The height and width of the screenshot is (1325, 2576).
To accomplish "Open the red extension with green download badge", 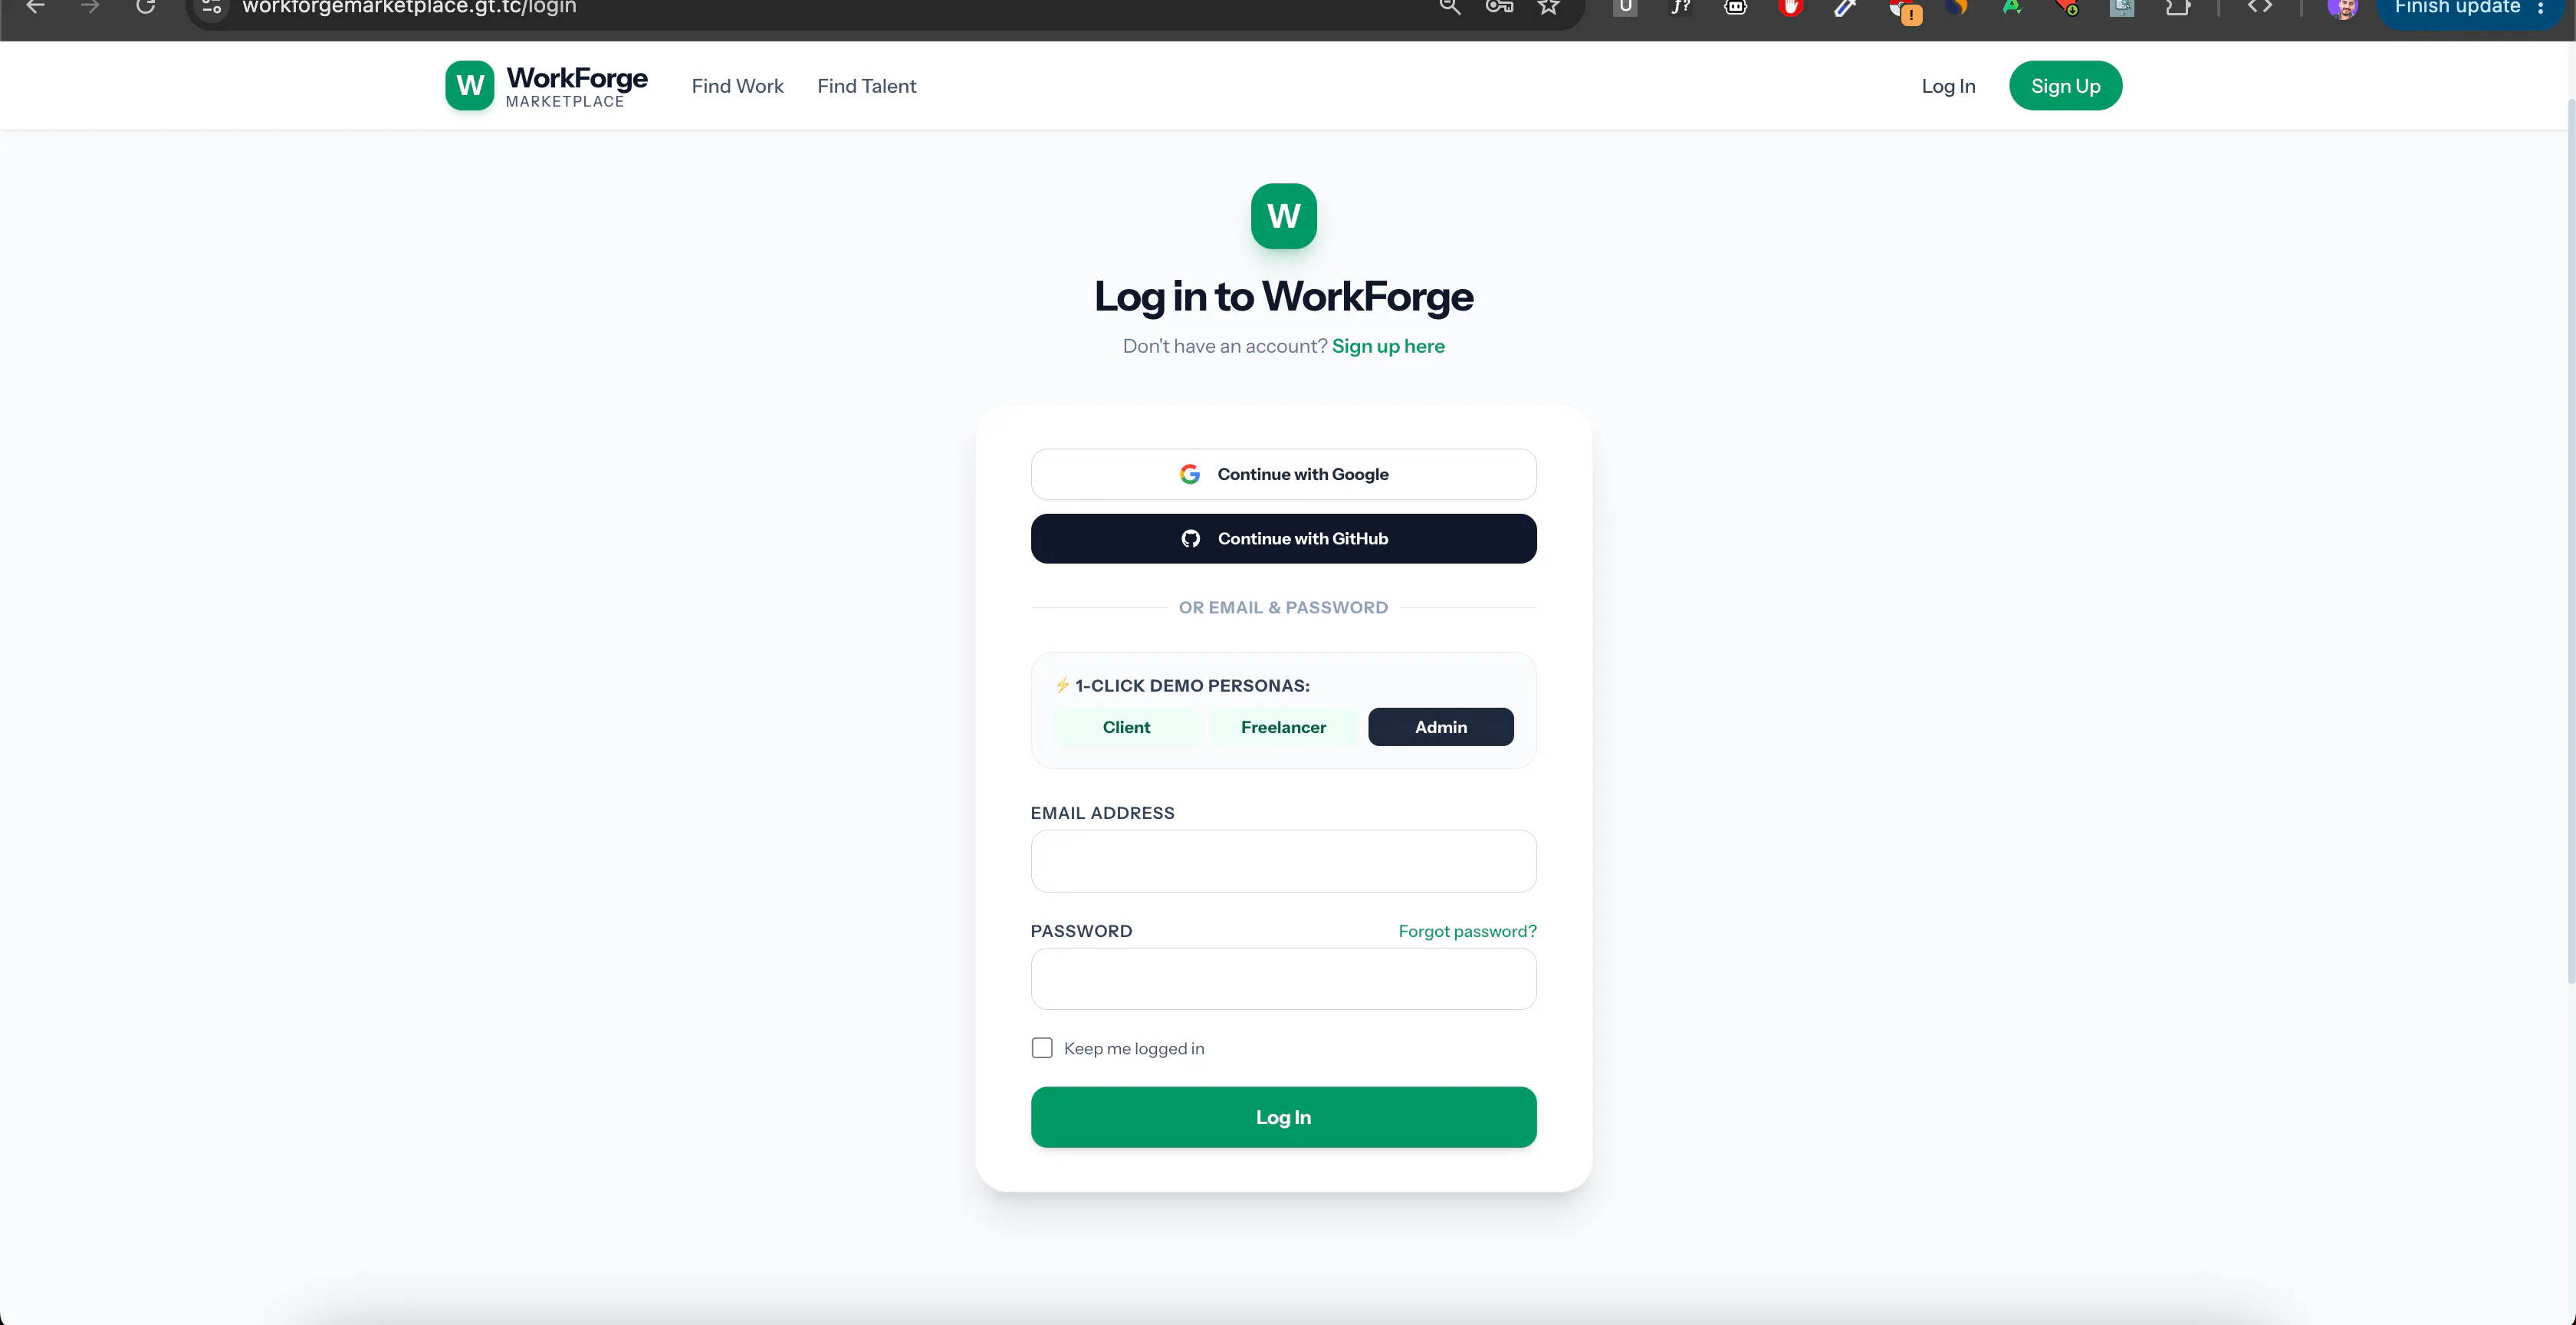I will coord(2067,7).
